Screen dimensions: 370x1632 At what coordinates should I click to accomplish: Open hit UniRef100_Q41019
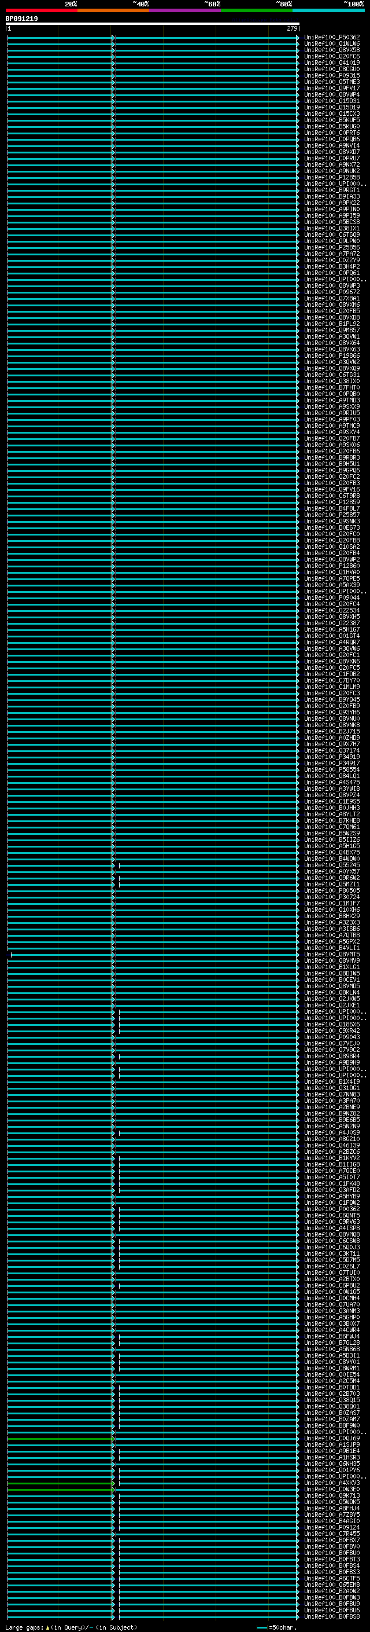332,63
